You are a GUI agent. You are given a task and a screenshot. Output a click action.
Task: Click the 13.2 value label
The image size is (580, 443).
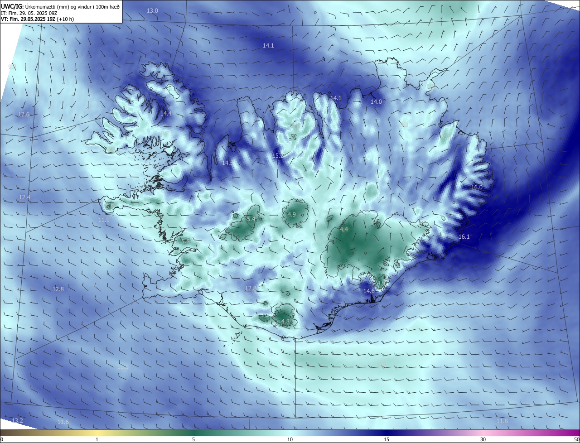pos(17,421)
